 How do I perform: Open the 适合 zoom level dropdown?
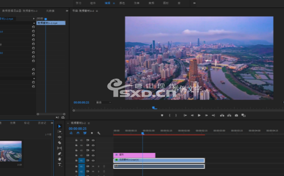(103, 102)
